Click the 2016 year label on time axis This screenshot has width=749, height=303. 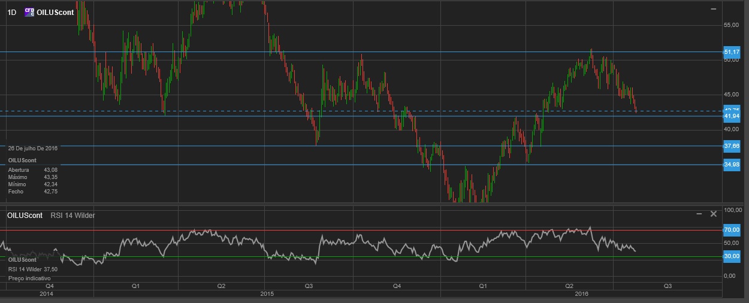581,294
